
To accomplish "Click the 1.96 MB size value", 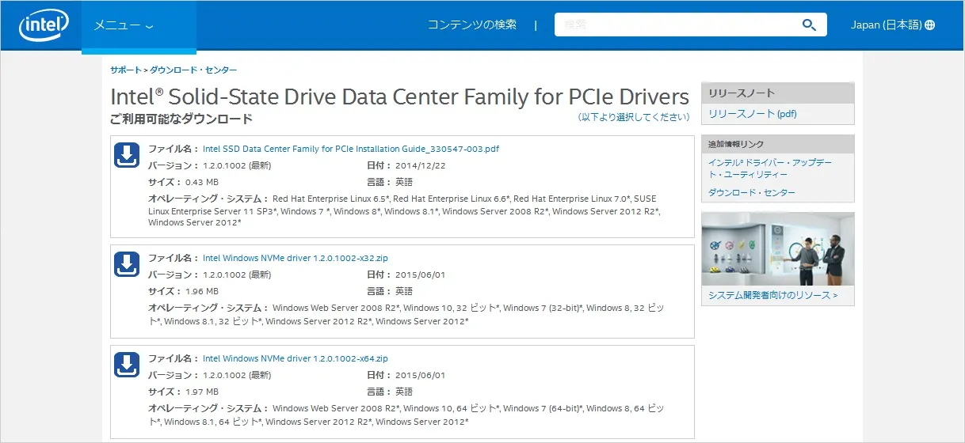I will click(201, 291).
